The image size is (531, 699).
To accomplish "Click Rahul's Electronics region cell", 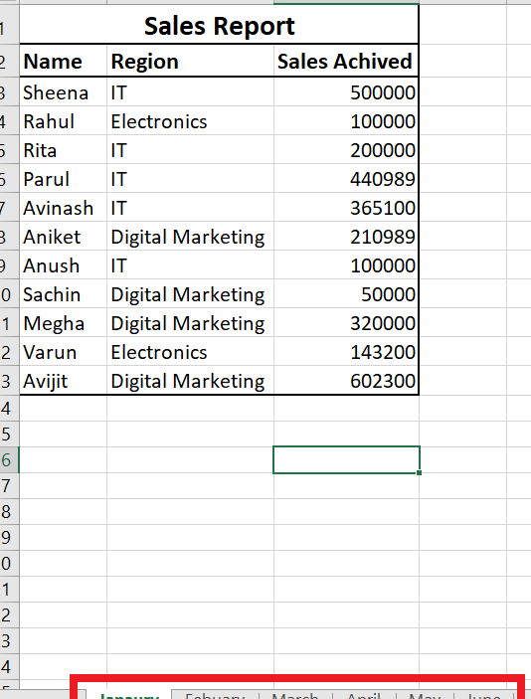I will [190, 121].
